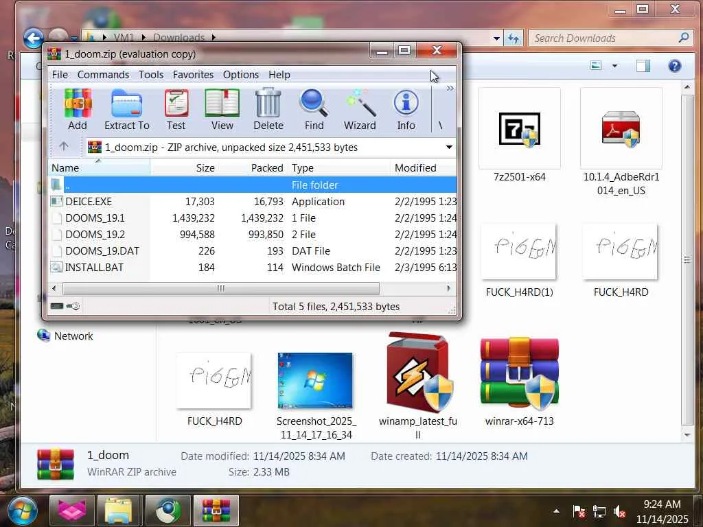Click the Explorer Back button
703x527 pixels.
[34, 38]
